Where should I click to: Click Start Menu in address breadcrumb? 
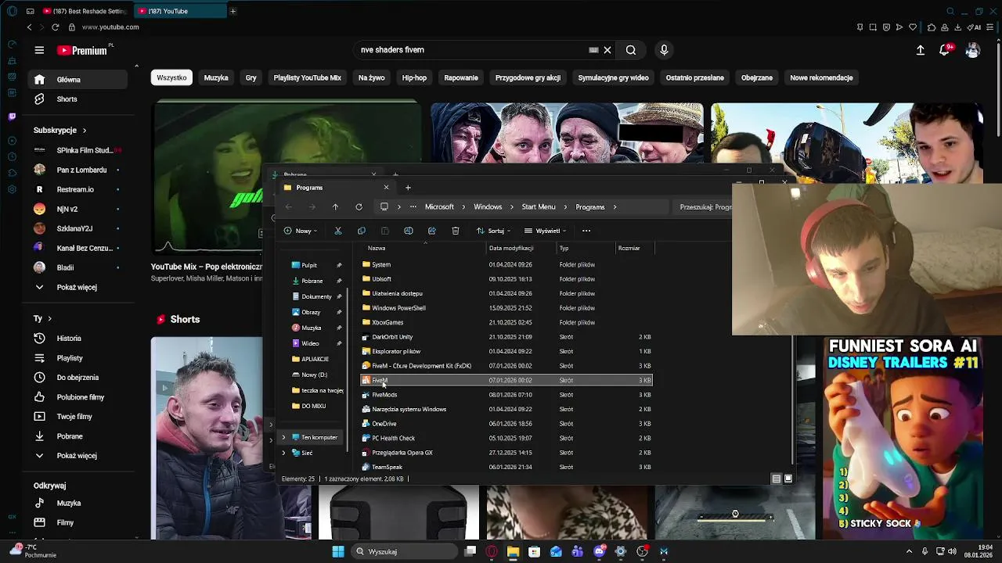(x=539, y=207)
